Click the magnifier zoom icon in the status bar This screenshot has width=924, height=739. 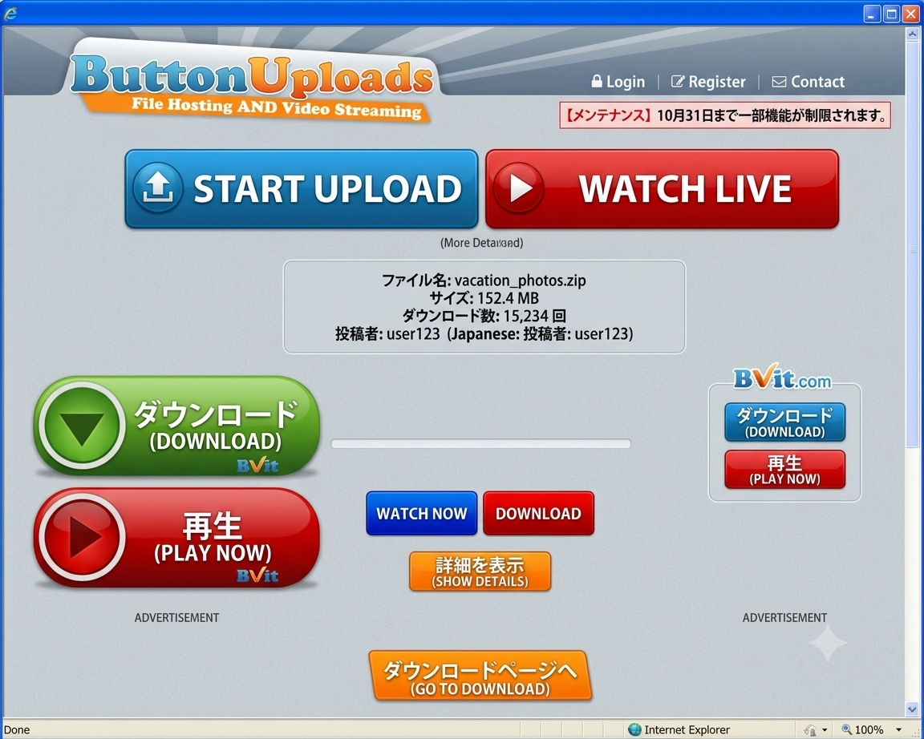click(x=847, y=729)
